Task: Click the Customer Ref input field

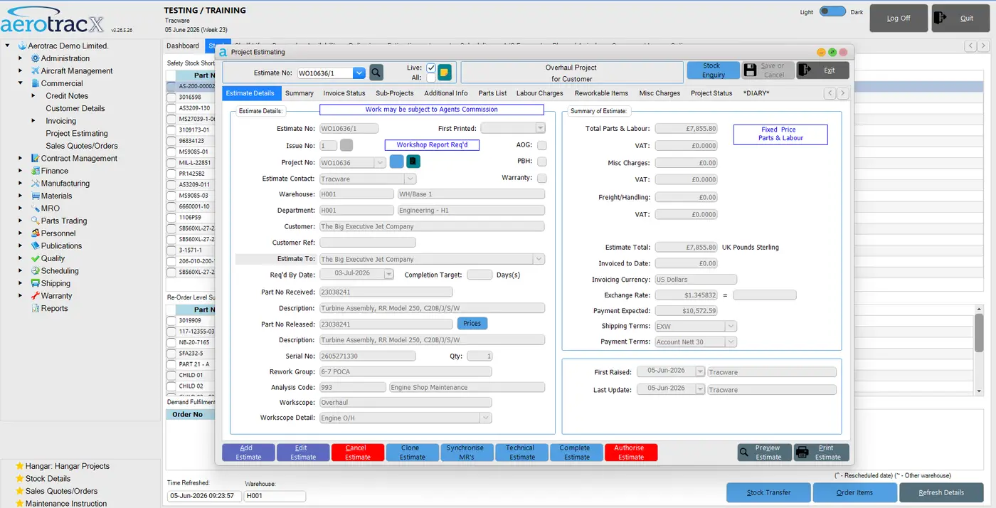Action: click(x=368, y=243)
